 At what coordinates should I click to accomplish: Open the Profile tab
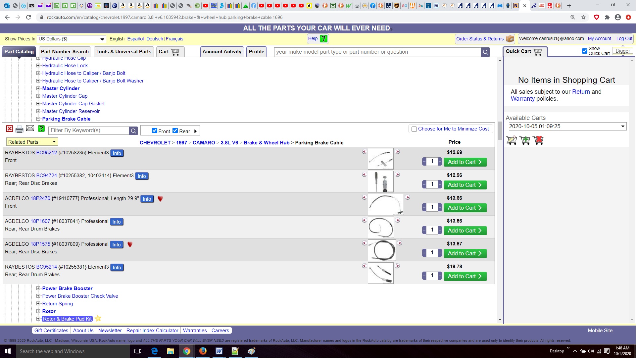(257, 52)
